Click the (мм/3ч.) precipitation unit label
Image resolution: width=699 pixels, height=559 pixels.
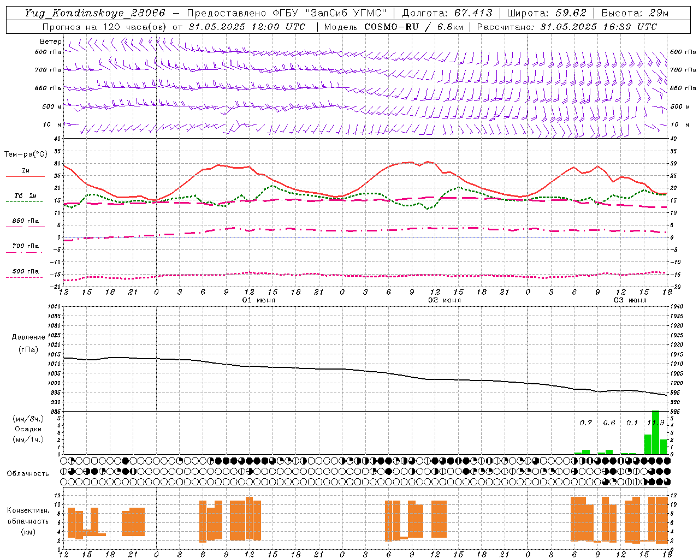[28, 419]
